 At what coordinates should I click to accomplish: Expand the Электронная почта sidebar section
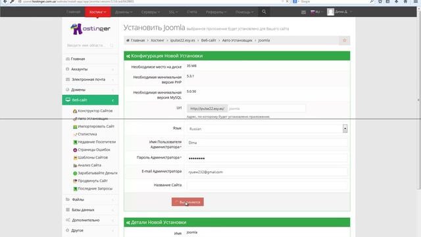tap(90, 80)
